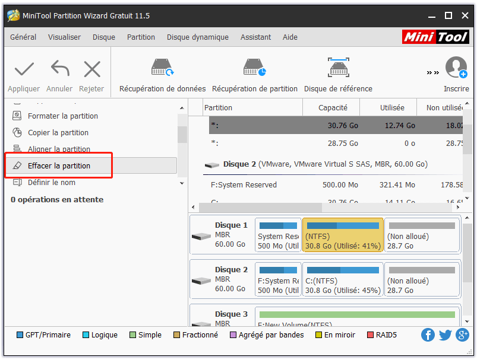
Task: Select Disque 1 System Reserved block
Action: pyautogui.click(x=278, y=235)
